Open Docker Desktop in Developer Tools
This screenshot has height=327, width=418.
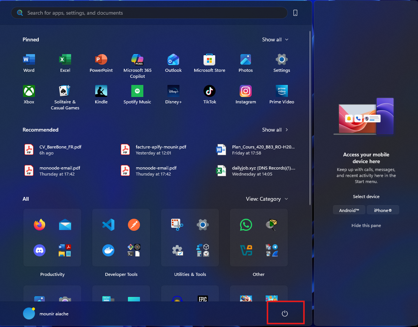coord(108,250)
